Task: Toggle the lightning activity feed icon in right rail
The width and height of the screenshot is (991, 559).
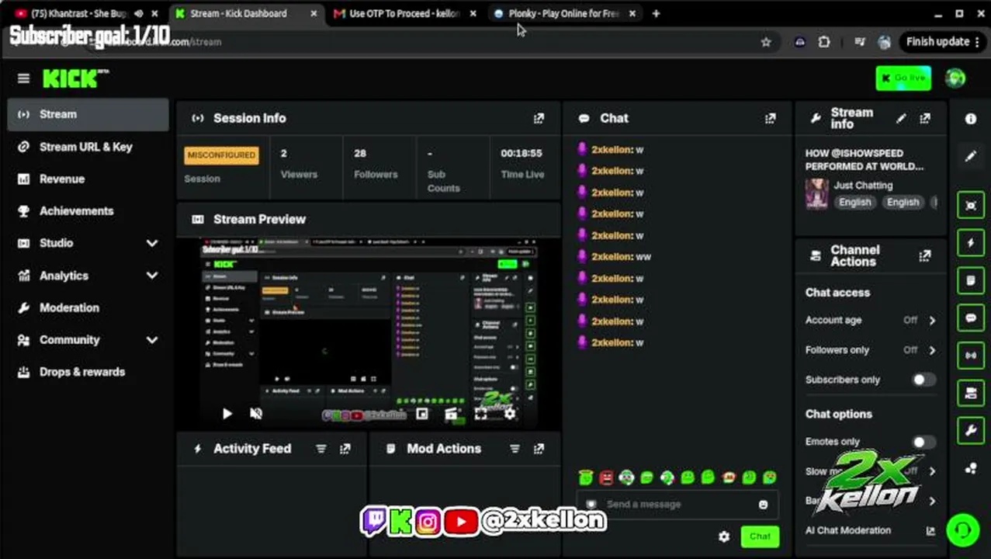Action: pos(971,243)
